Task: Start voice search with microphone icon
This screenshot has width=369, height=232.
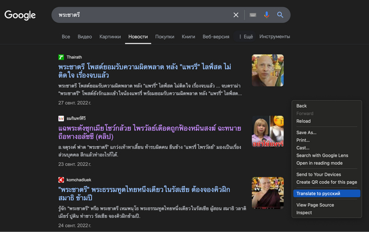Action: (x=267, y=15)
